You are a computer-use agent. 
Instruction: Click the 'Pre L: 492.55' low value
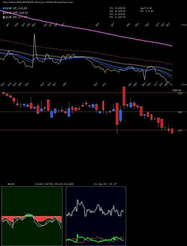[x=117, y=14]
